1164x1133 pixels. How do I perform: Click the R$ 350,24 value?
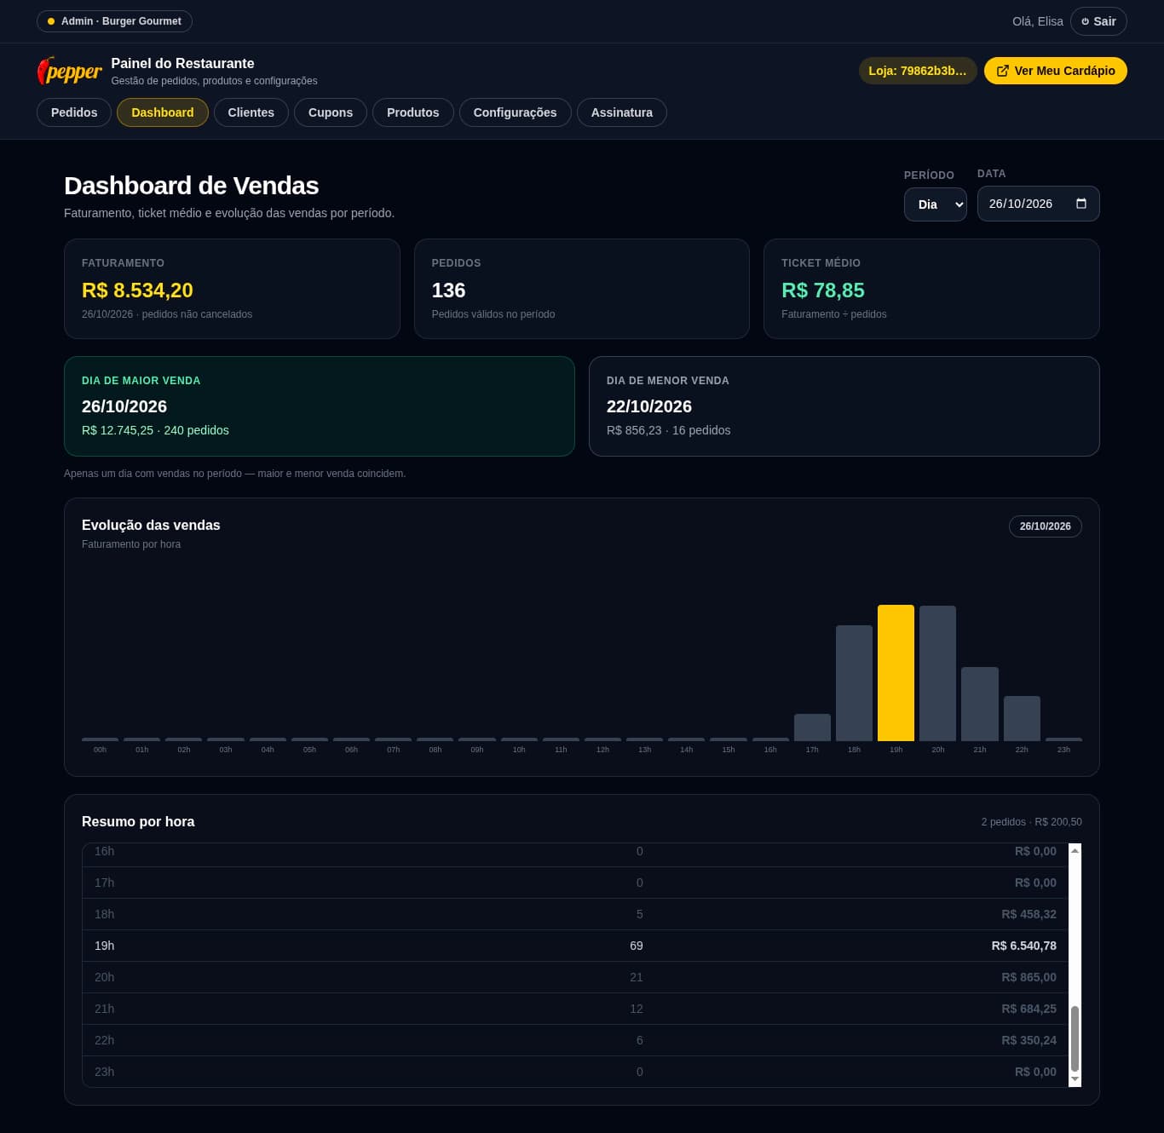coord(1029,1040)
